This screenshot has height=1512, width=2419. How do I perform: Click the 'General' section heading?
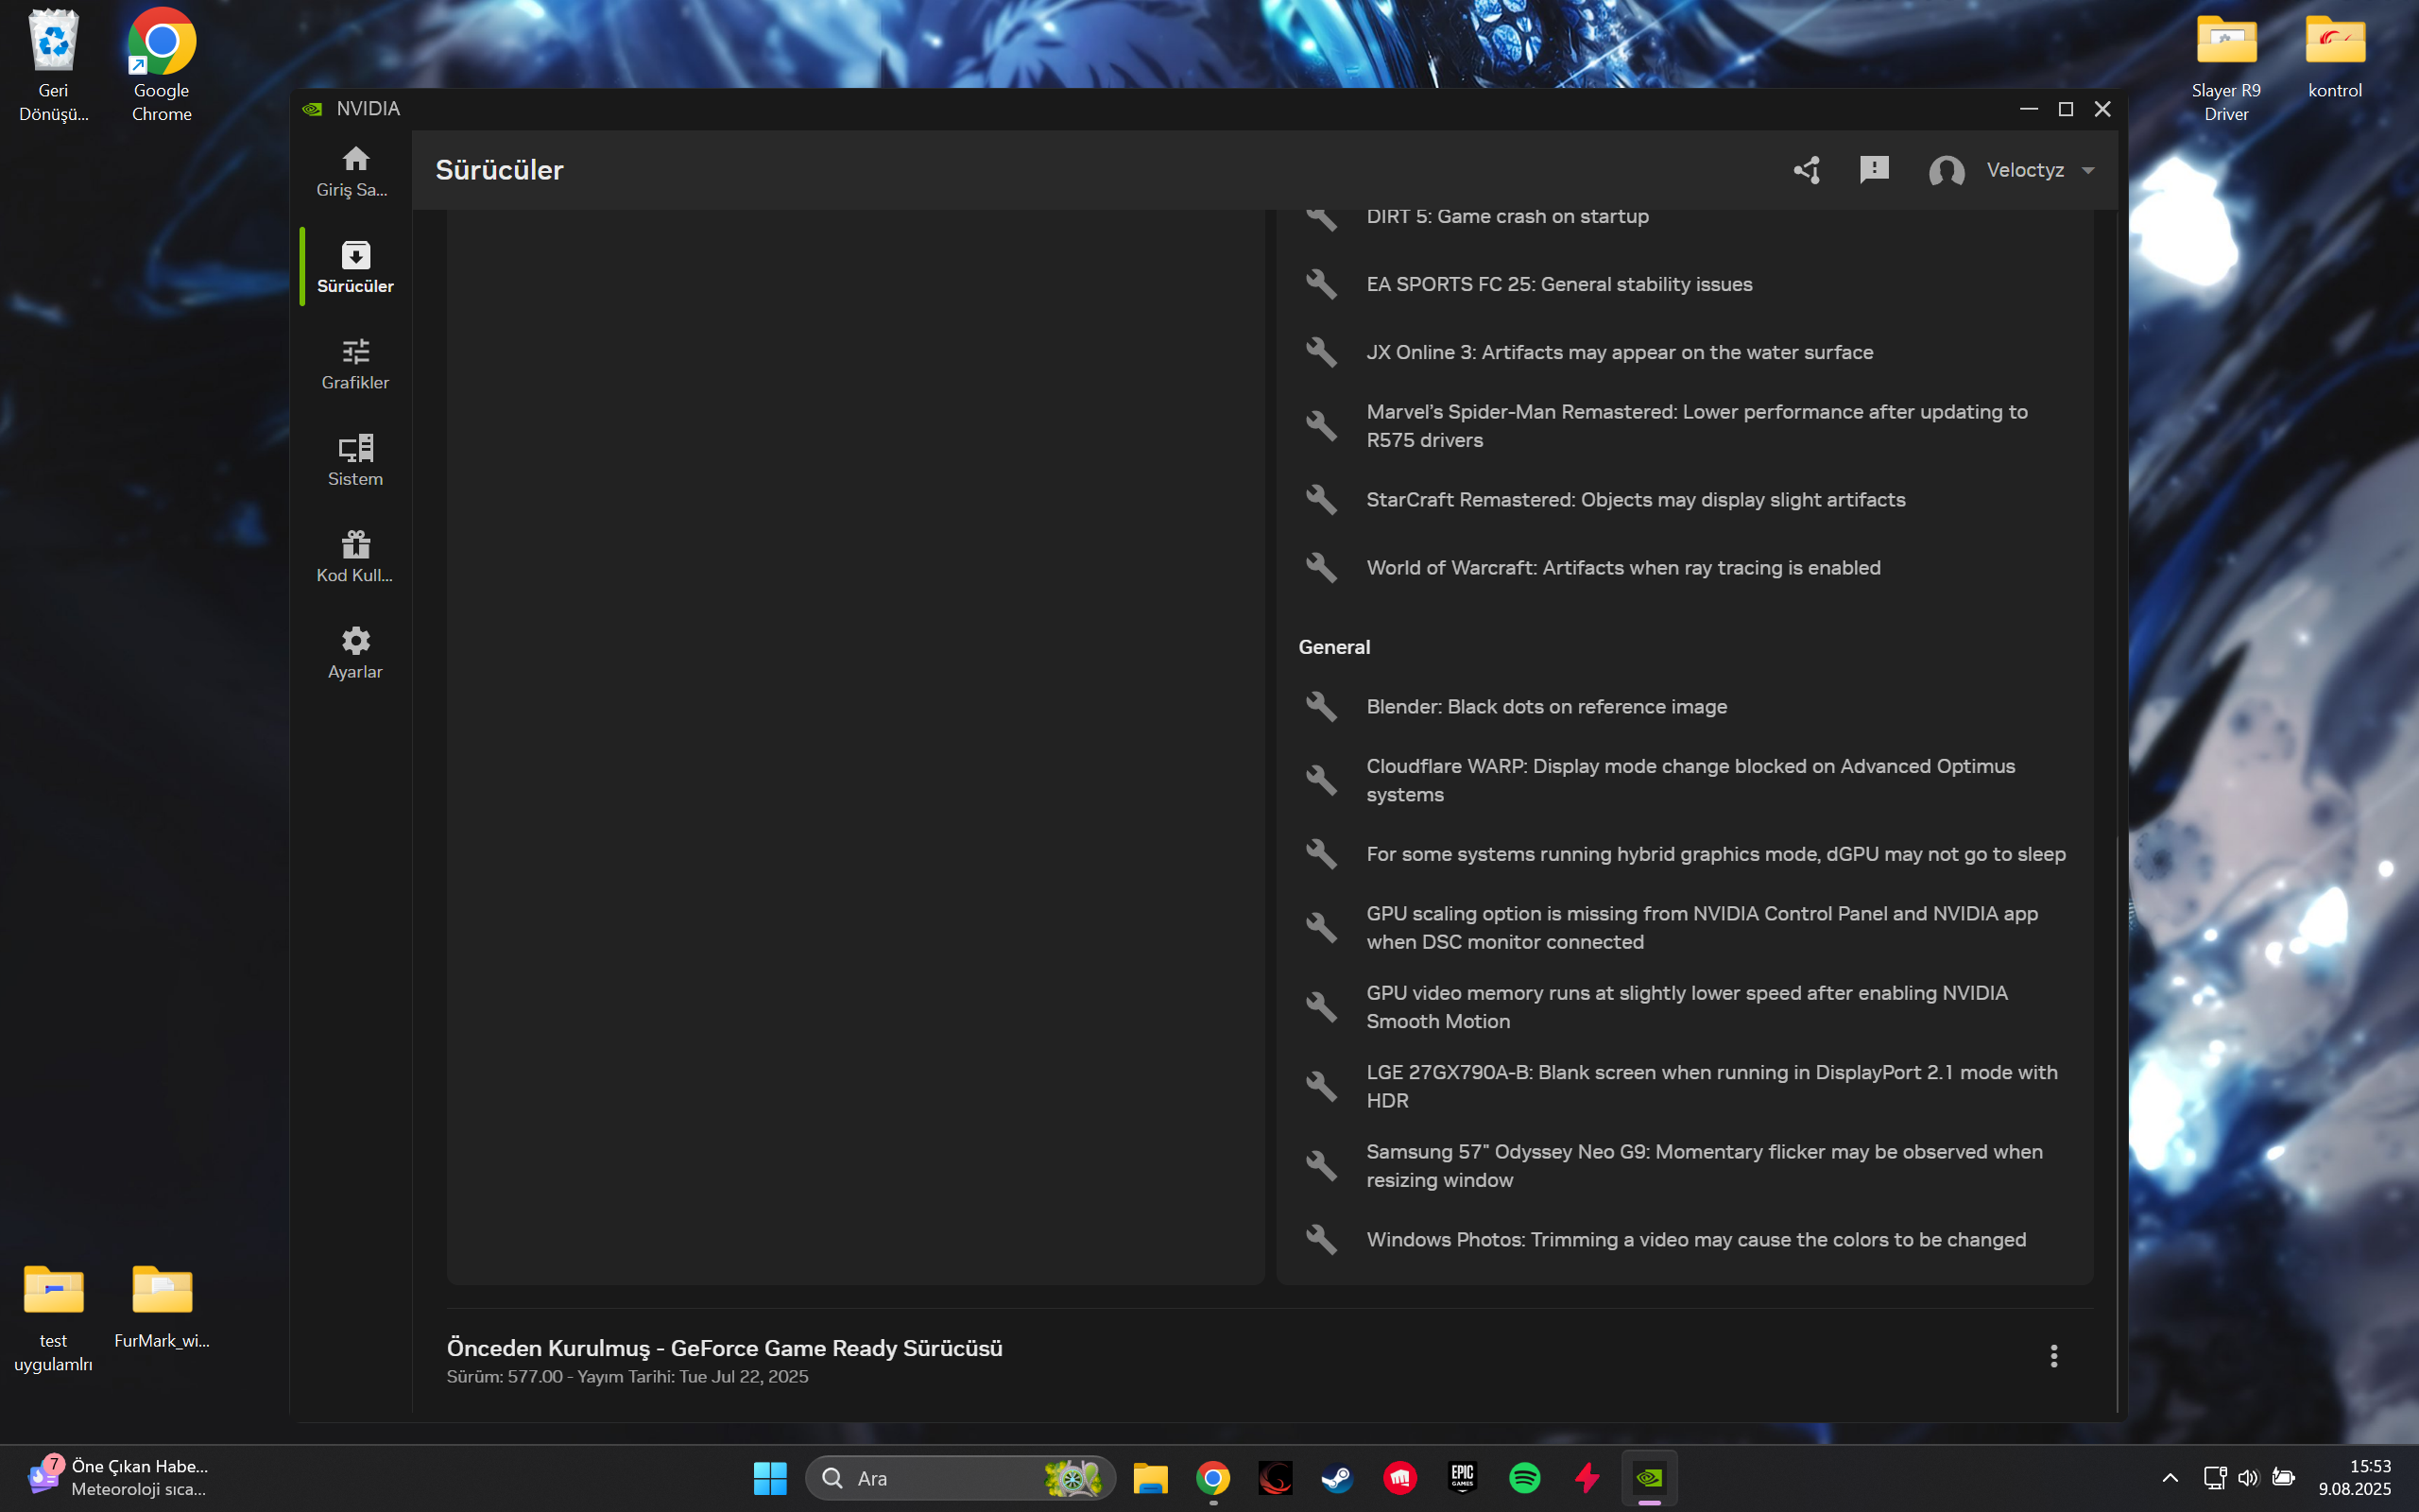[1333, 647]
